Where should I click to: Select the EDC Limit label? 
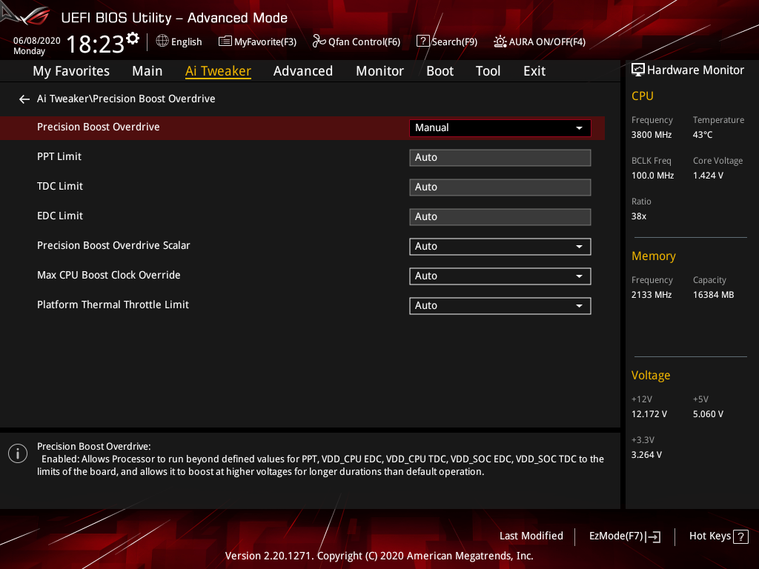pos(60,216)
